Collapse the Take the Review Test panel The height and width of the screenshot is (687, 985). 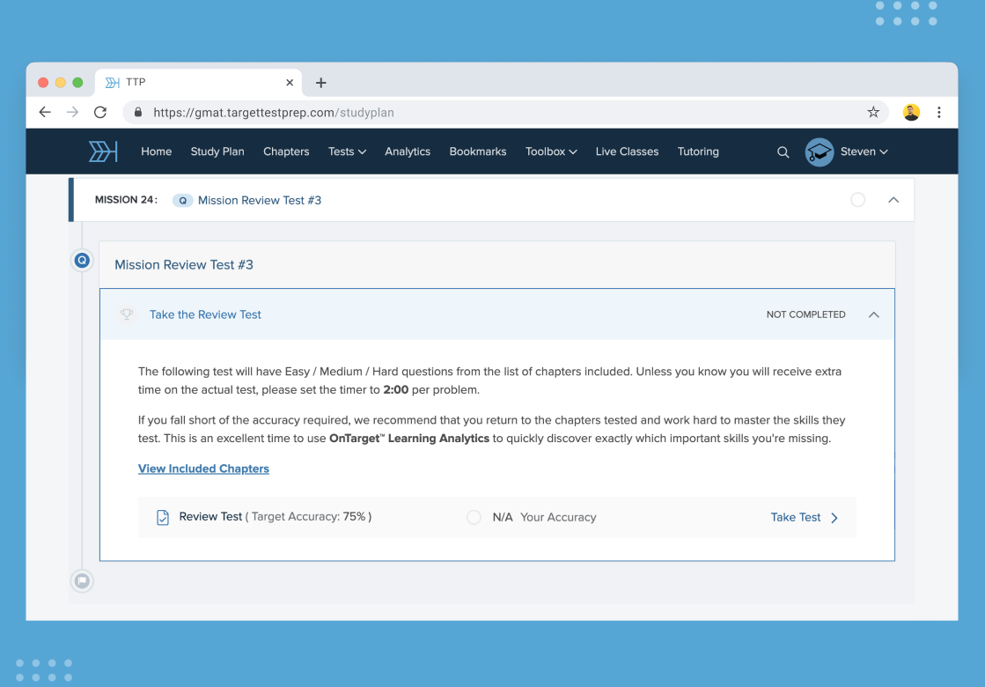(x=873, y=314)
